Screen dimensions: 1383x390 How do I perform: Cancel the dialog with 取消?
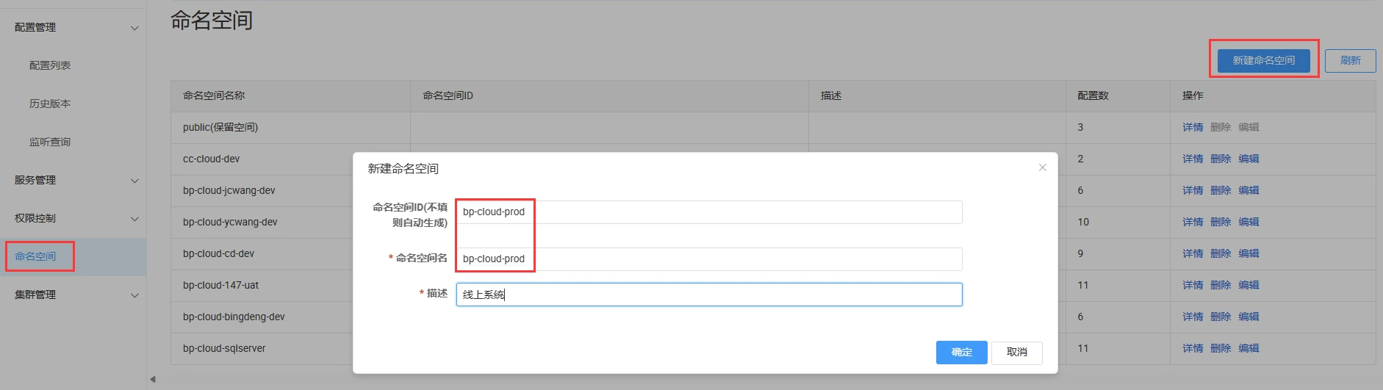pos(1016,353)
